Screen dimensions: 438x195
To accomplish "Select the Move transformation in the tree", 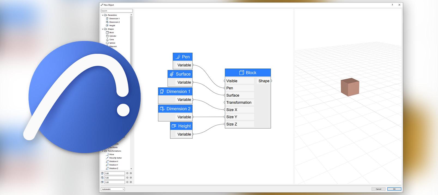I will 110,154.
